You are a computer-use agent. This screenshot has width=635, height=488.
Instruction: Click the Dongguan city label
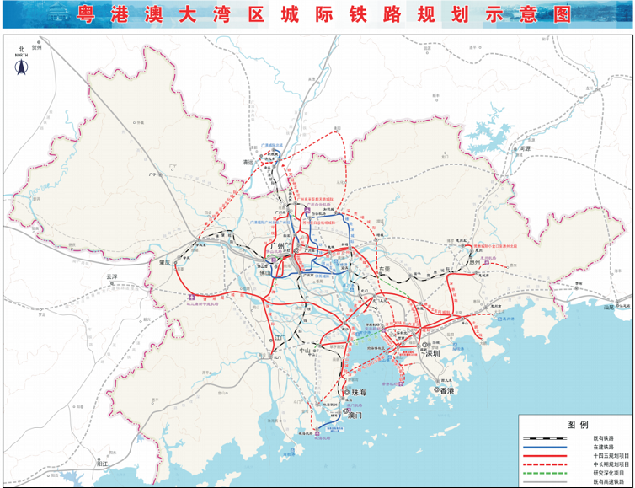pyautogui.click(x=386, y=268)
